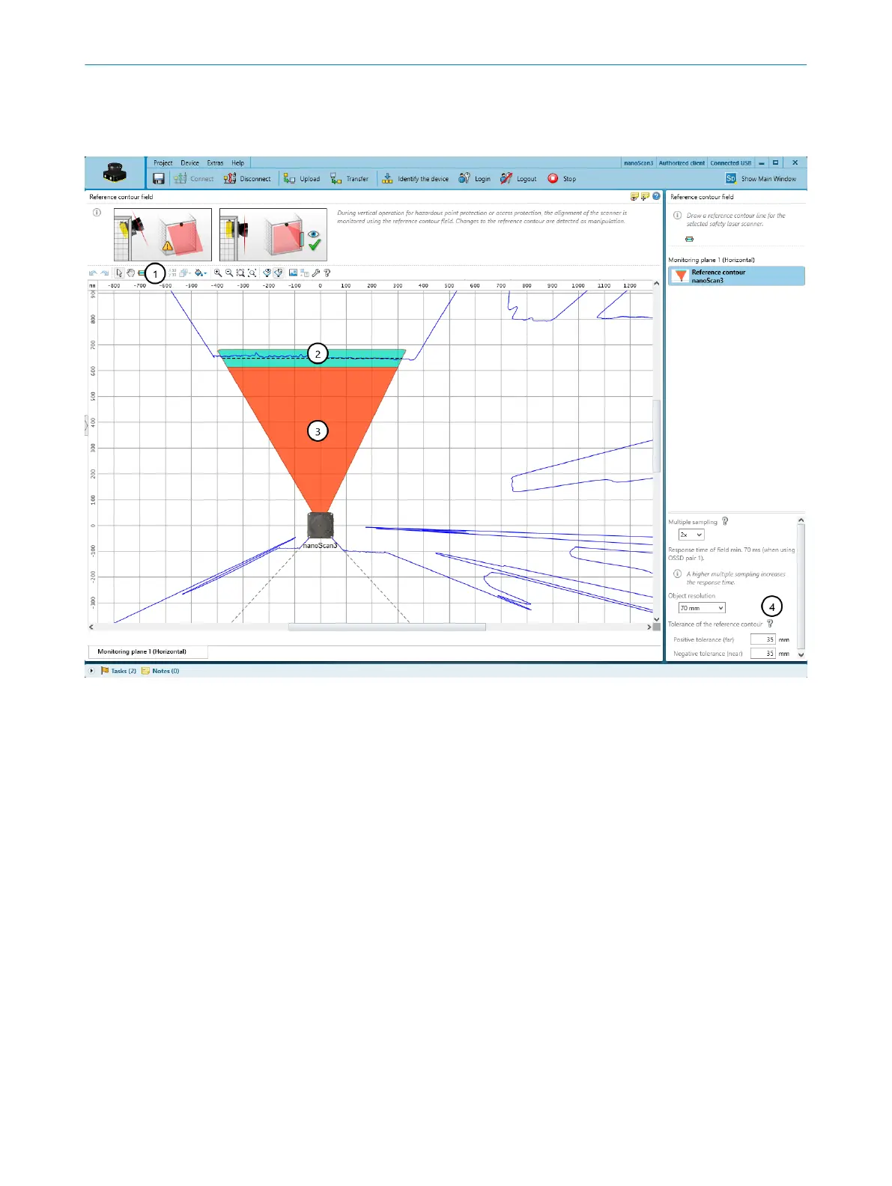The width and height of the screenshot is (892, 1186).
Task: Click the Transfer toolbar button
Action: (350, 179)
